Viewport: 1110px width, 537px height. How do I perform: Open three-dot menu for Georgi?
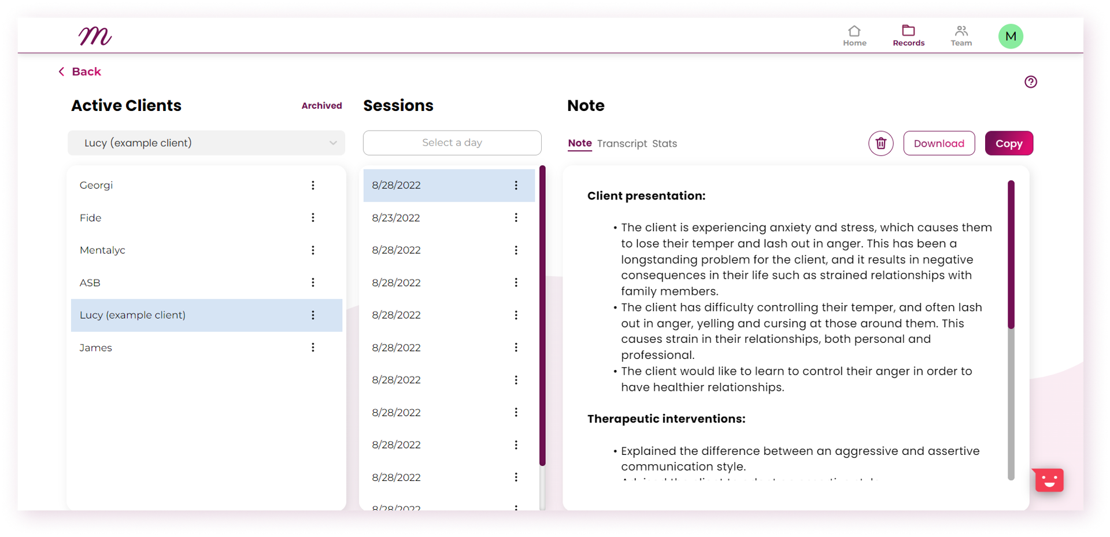(313, 185)
